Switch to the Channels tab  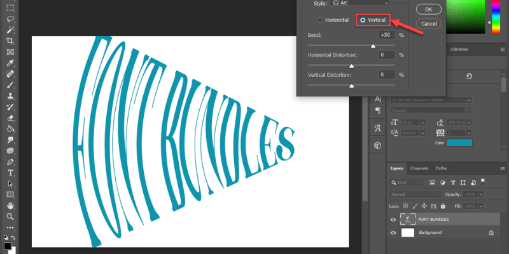(x=419, y=168)
